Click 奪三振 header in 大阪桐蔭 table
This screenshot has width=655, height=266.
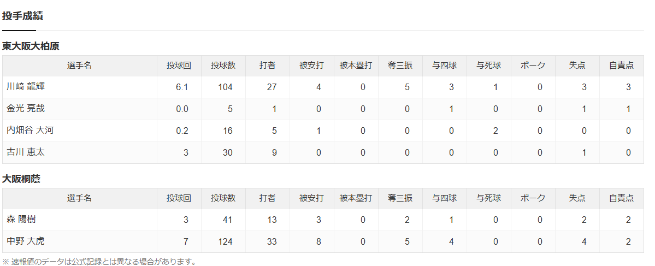400,198
